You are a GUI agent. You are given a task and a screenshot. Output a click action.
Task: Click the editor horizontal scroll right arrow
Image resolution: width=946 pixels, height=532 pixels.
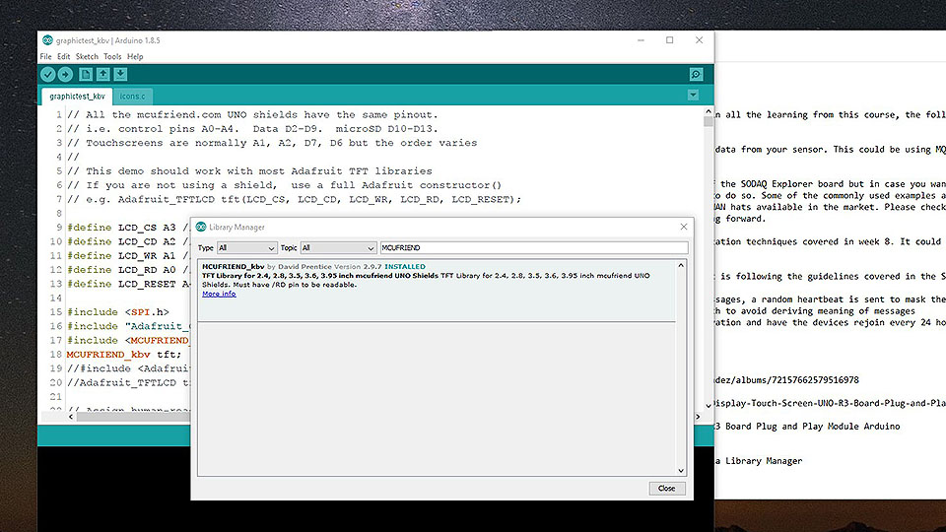pyautogui.click(x=698, y=416)
